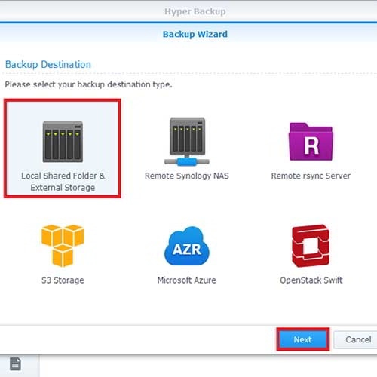Click the "OpenStack Swift" label
The width and height of the screenshot is (377, 377).
(x=311, y=280)
